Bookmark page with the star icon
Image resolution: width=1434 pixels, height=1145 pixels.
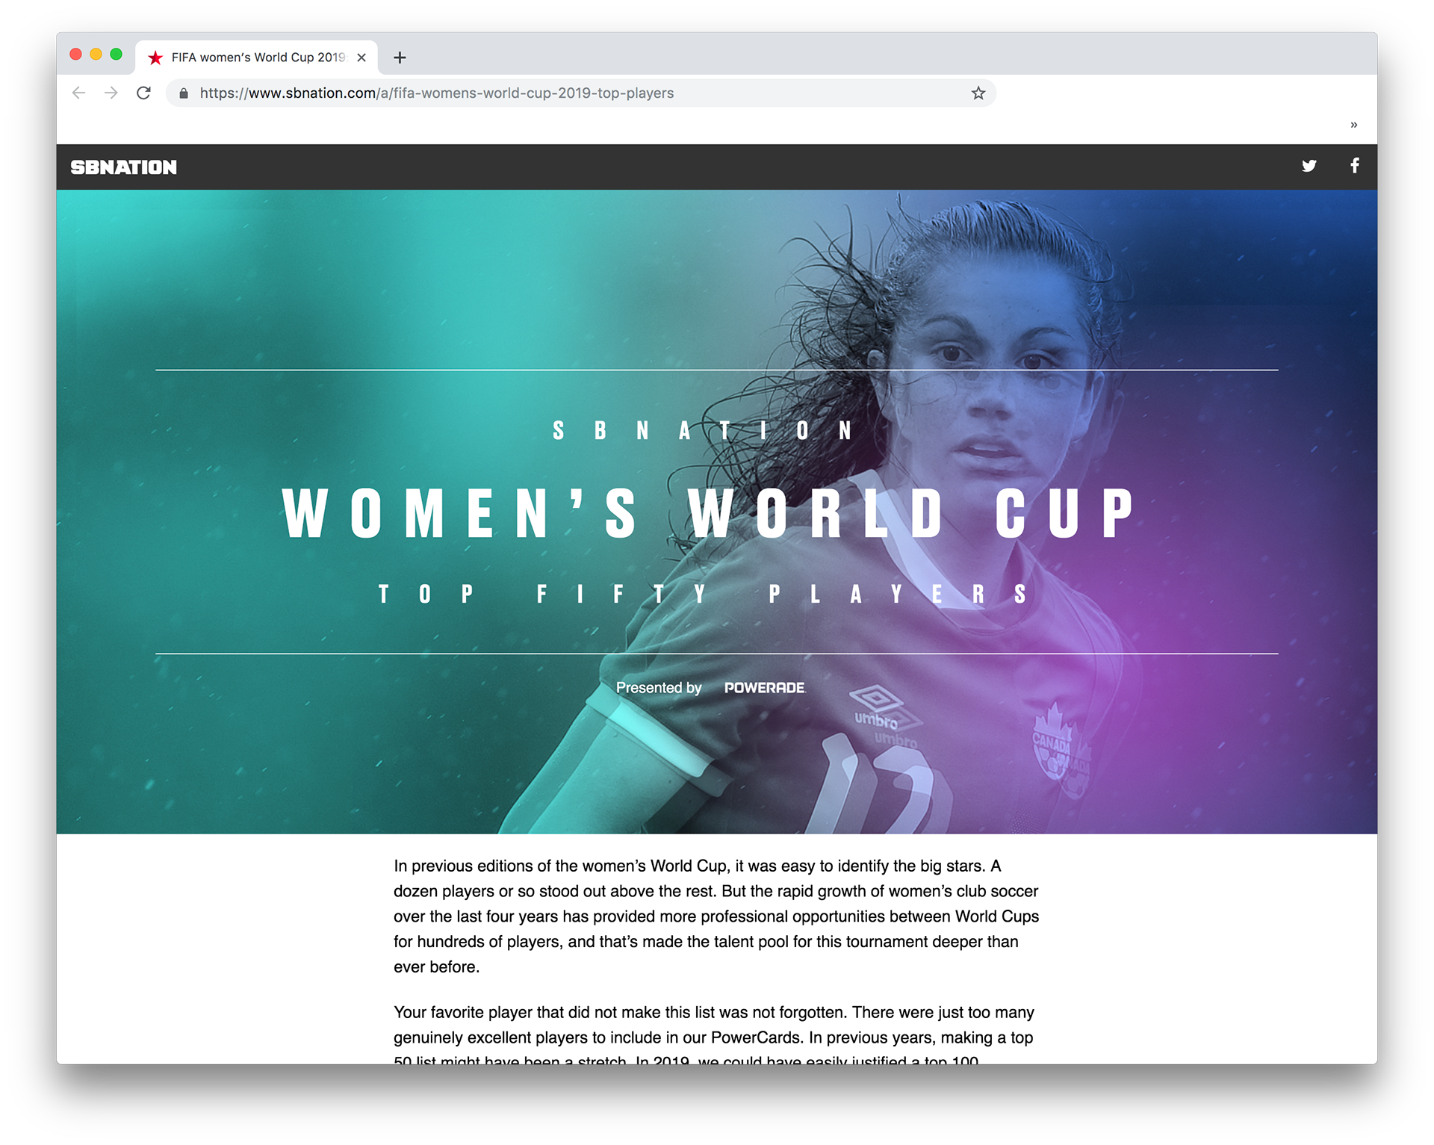point(978,93)
